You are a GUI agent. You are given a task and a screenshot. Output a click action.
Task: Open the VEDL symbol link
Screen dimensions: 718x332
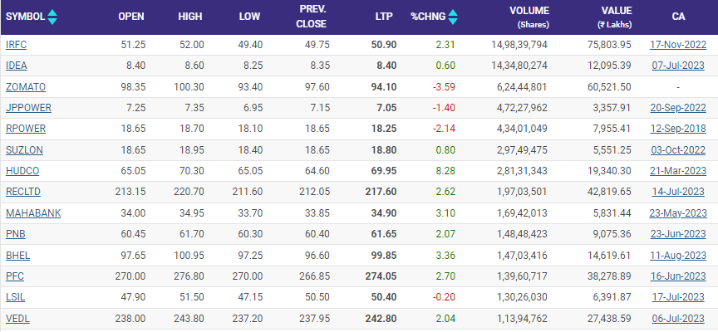click(17, 318)
